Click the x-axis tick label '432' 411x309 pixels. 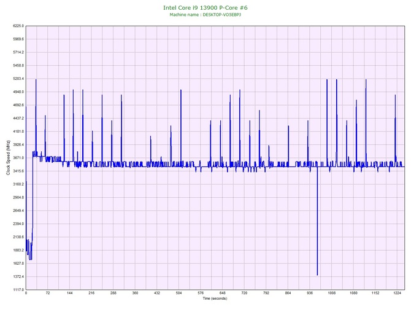click(x=157, y=293)
